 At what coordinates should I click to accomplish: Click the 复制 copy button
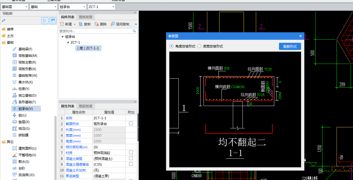(x=85, y=24)
